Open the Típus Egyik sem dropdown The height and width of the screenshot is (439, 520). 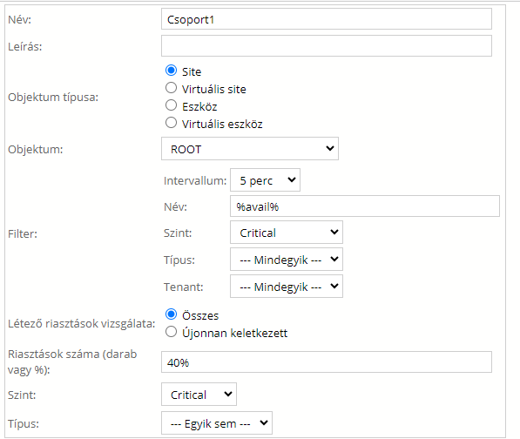pos(217,423)
